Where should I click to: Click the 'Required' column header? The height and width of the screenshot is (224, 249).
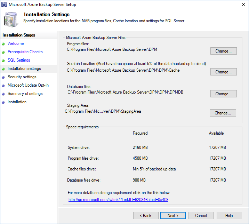(x=140, y=133)
